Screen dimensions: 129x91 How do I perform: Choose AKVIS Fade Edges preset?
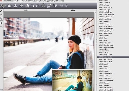coord(105,31)
